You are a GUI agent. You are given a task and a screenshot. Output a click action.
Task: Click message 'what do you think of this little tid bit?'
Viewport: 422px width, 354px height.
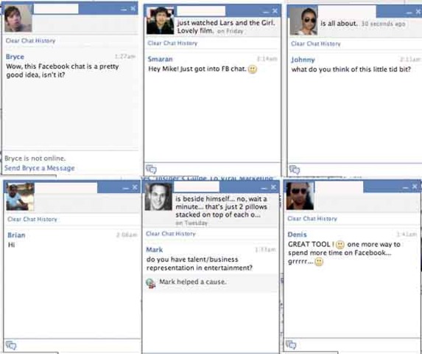351,69
